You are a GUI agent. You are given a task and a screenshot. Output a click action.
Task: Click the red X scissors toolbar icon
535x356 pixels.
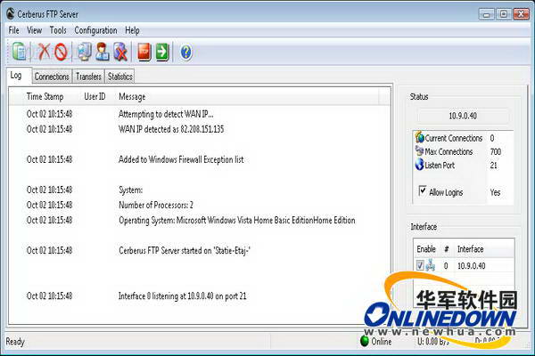(44, 52)
